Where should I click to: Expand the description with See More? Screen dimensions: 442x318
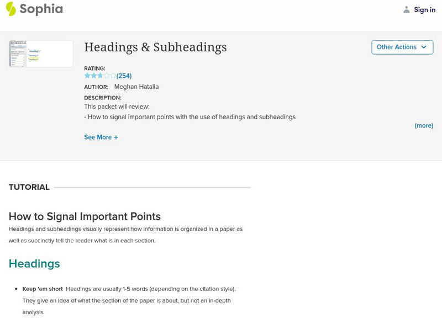click(99, 137)
